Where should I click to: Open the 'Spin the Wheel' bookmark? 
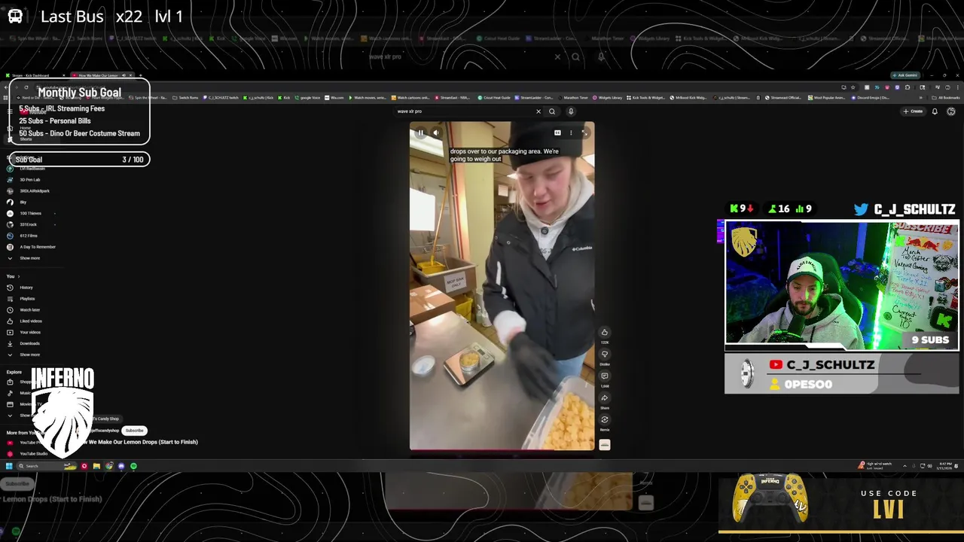(x=148, y=98)
